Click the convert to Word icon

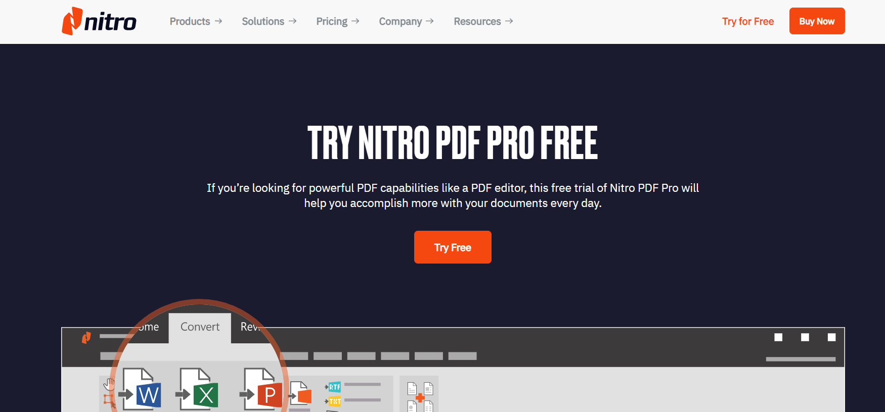[140, 389]
